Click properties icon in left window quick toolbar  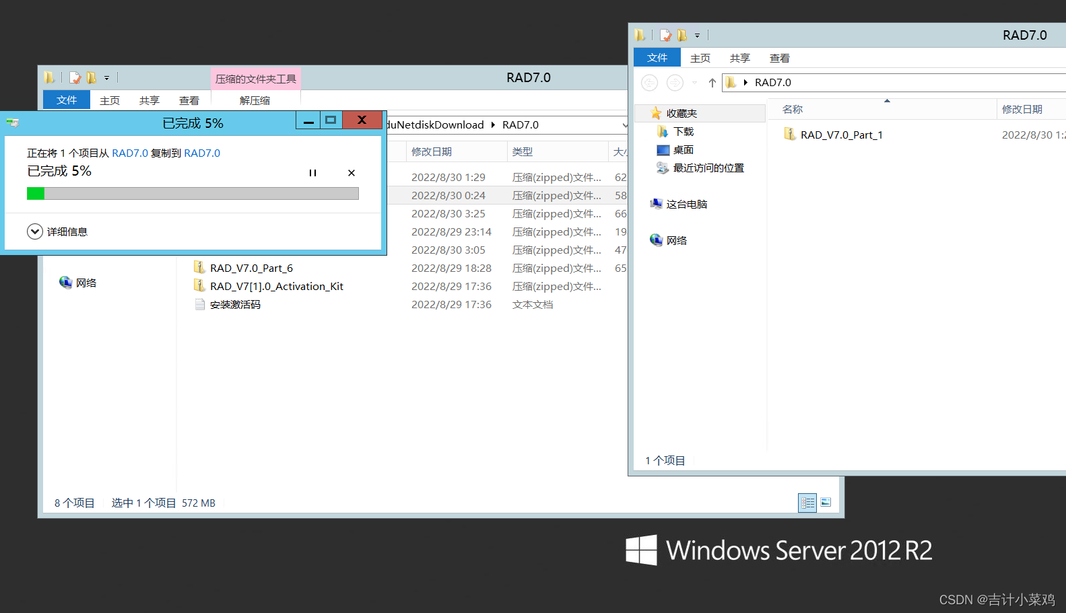point(75,78)
